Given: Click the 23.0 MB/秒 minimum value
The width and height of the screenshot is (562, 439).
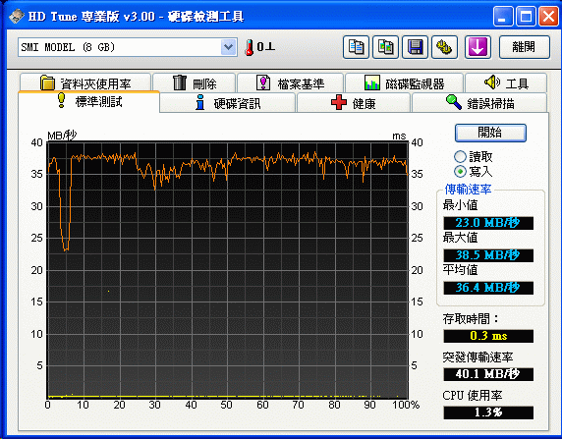Looking at the screenshot, I should point(488,223).
